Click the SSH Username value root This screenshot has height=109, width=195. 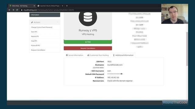click(109, 71)
